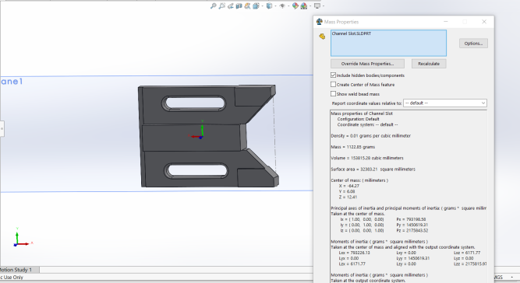Select Channel Slot.SLDPRT in selection box
This screenshot has height=283, width=520.
352,33
